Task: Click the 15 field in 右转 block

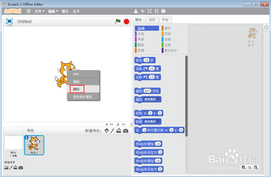Action: click(x=152, y=69)
